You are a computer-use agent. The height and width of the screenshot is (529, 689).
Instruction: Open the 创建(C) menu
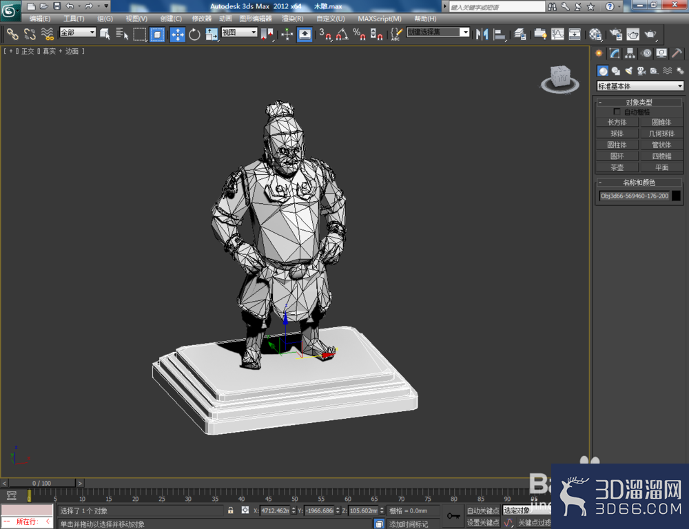point(171,19)
